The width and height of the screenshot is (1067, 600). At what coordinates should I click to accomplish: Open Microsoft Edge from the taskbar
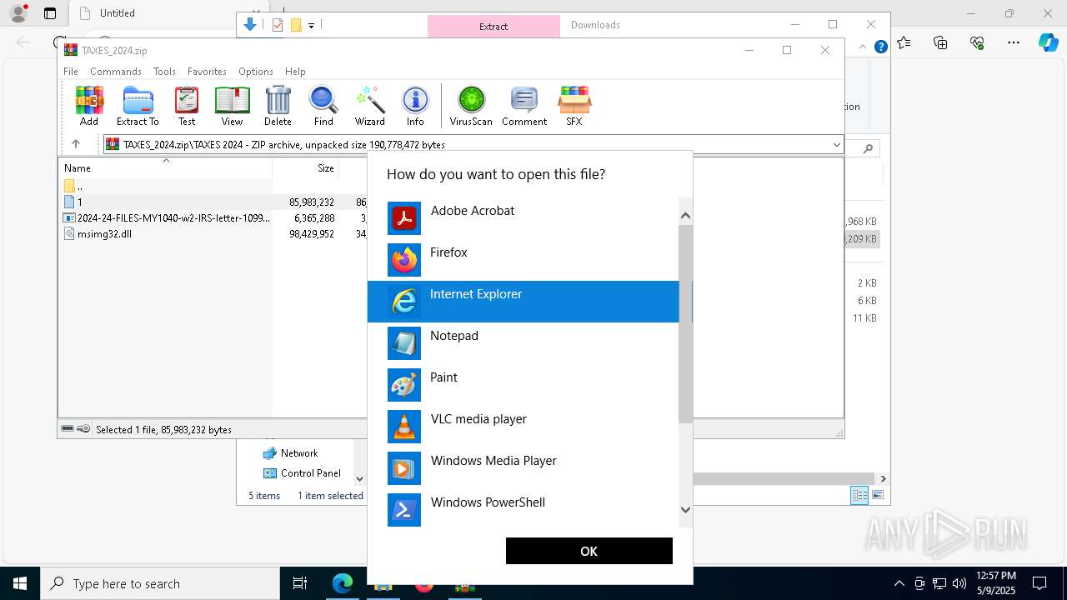tap(343, 583)
